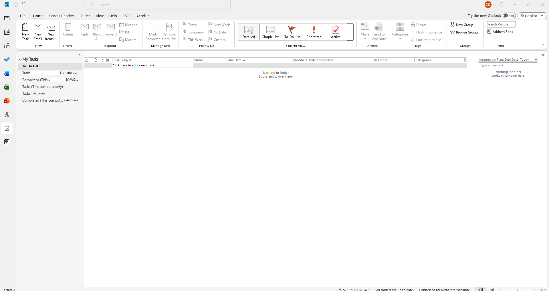Screen dimensions: 549x291
Task: Open the Address Book
Action: (x=501, y=32)
